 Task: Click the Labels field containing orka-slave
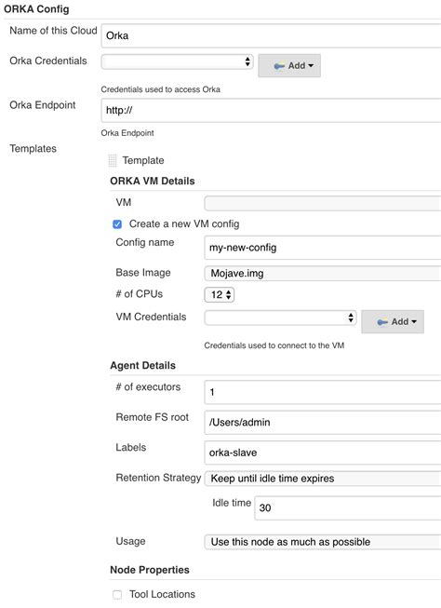323,453
